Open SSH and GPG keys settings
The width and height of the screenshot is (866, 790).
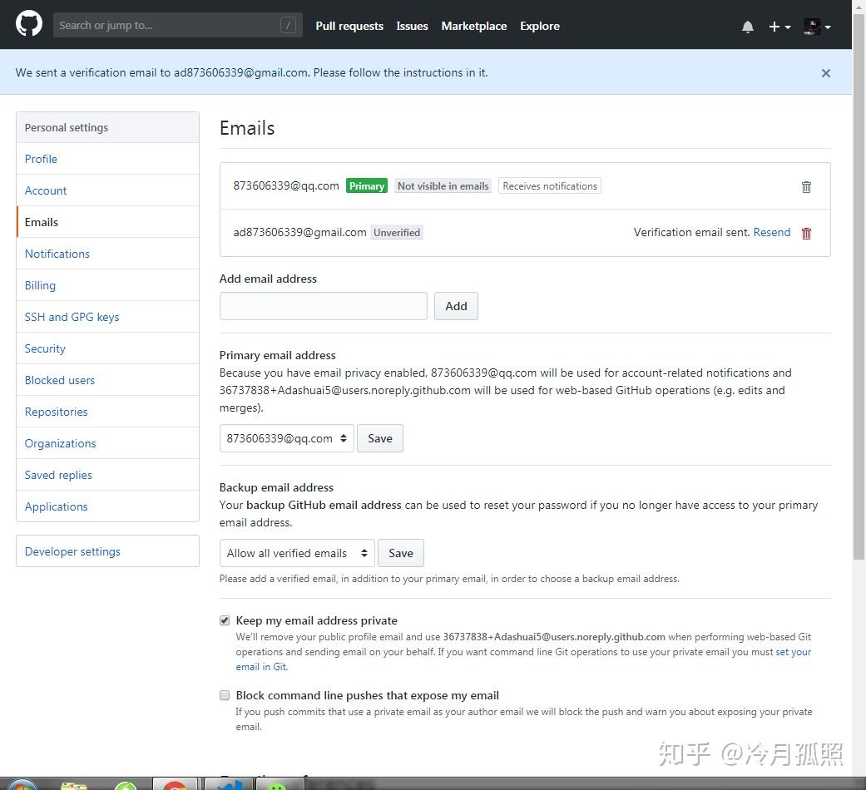click(107, 317)
